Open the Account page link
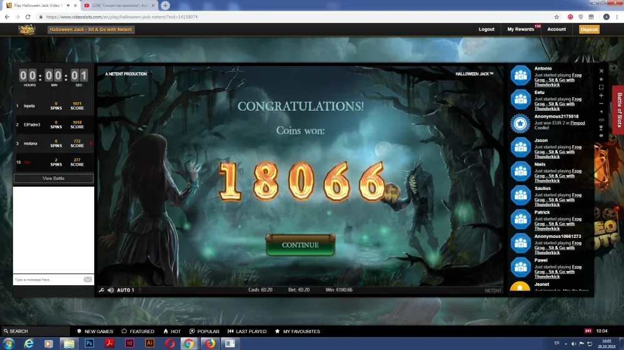624x350 pixels. point(557,29)
